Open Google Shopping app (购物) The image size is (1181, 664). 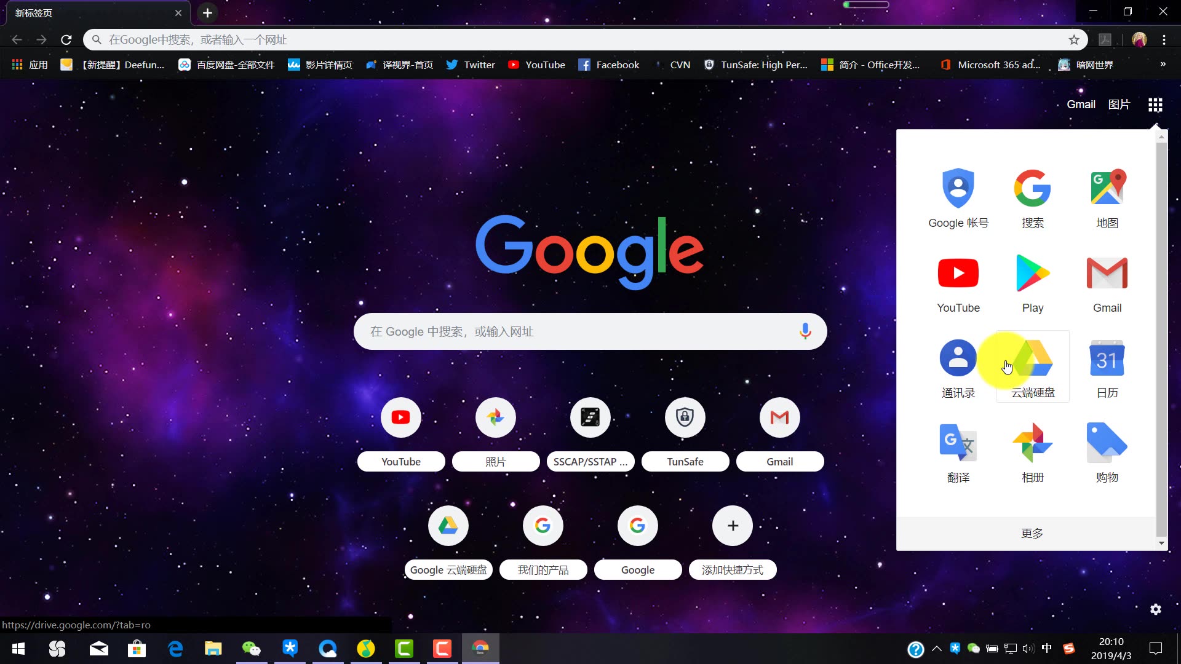pos(1107,452)
